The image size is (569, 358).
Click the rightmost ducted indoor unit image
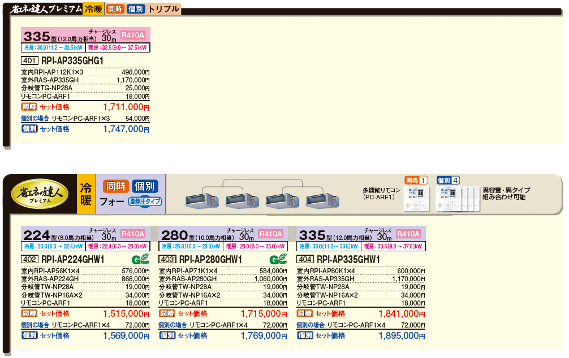pos(322,201)
